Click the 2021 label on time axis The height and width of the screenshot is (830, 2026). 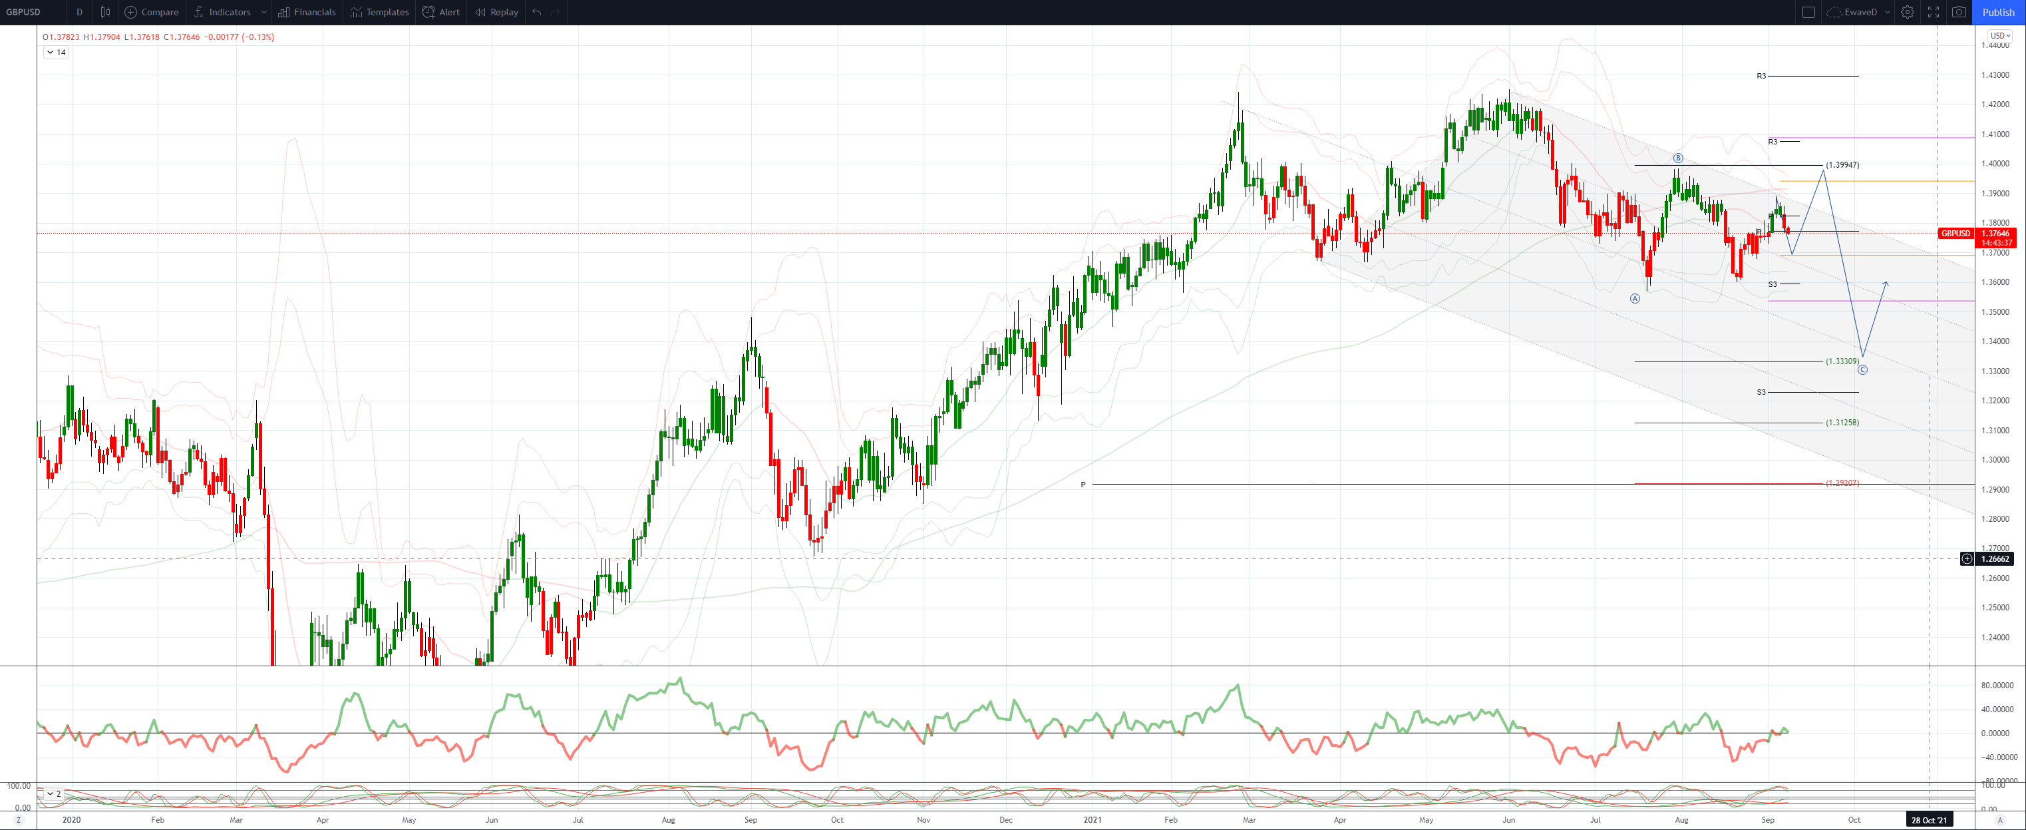(x=1092, y=820)
